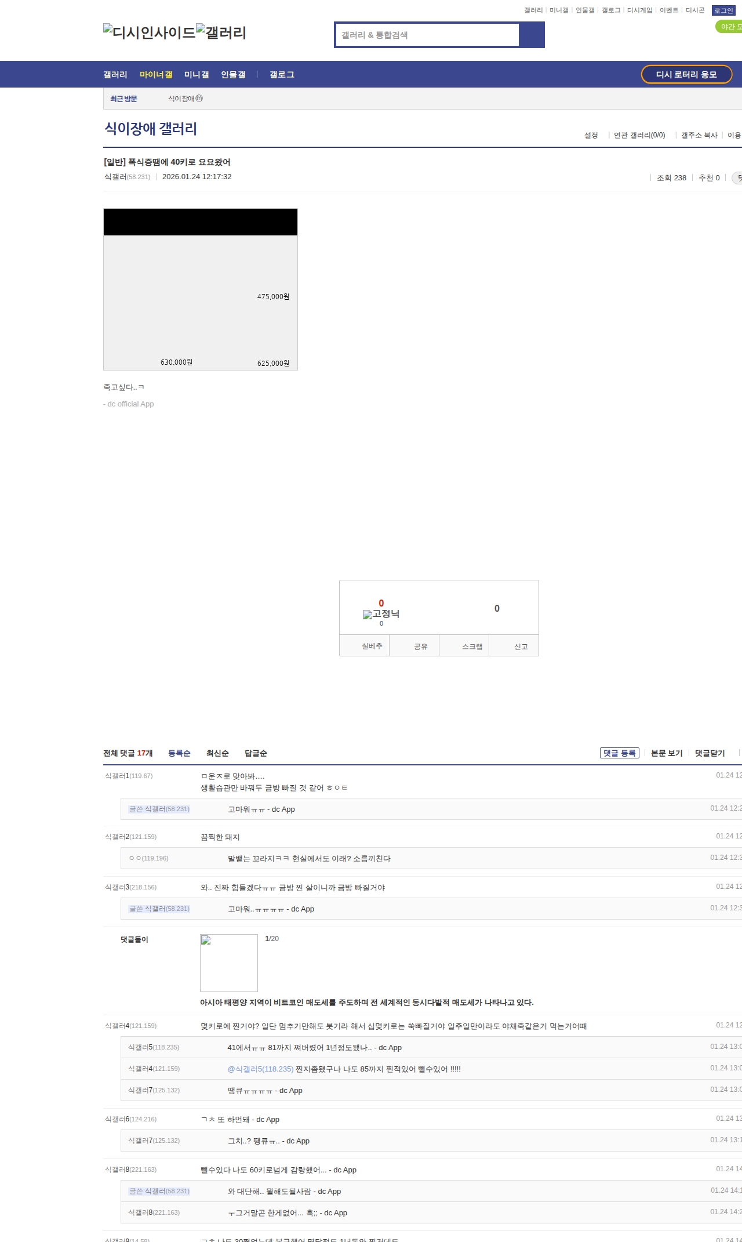
Task: Click commenter 식갤러3(218.156)
Action: point(130,887)
